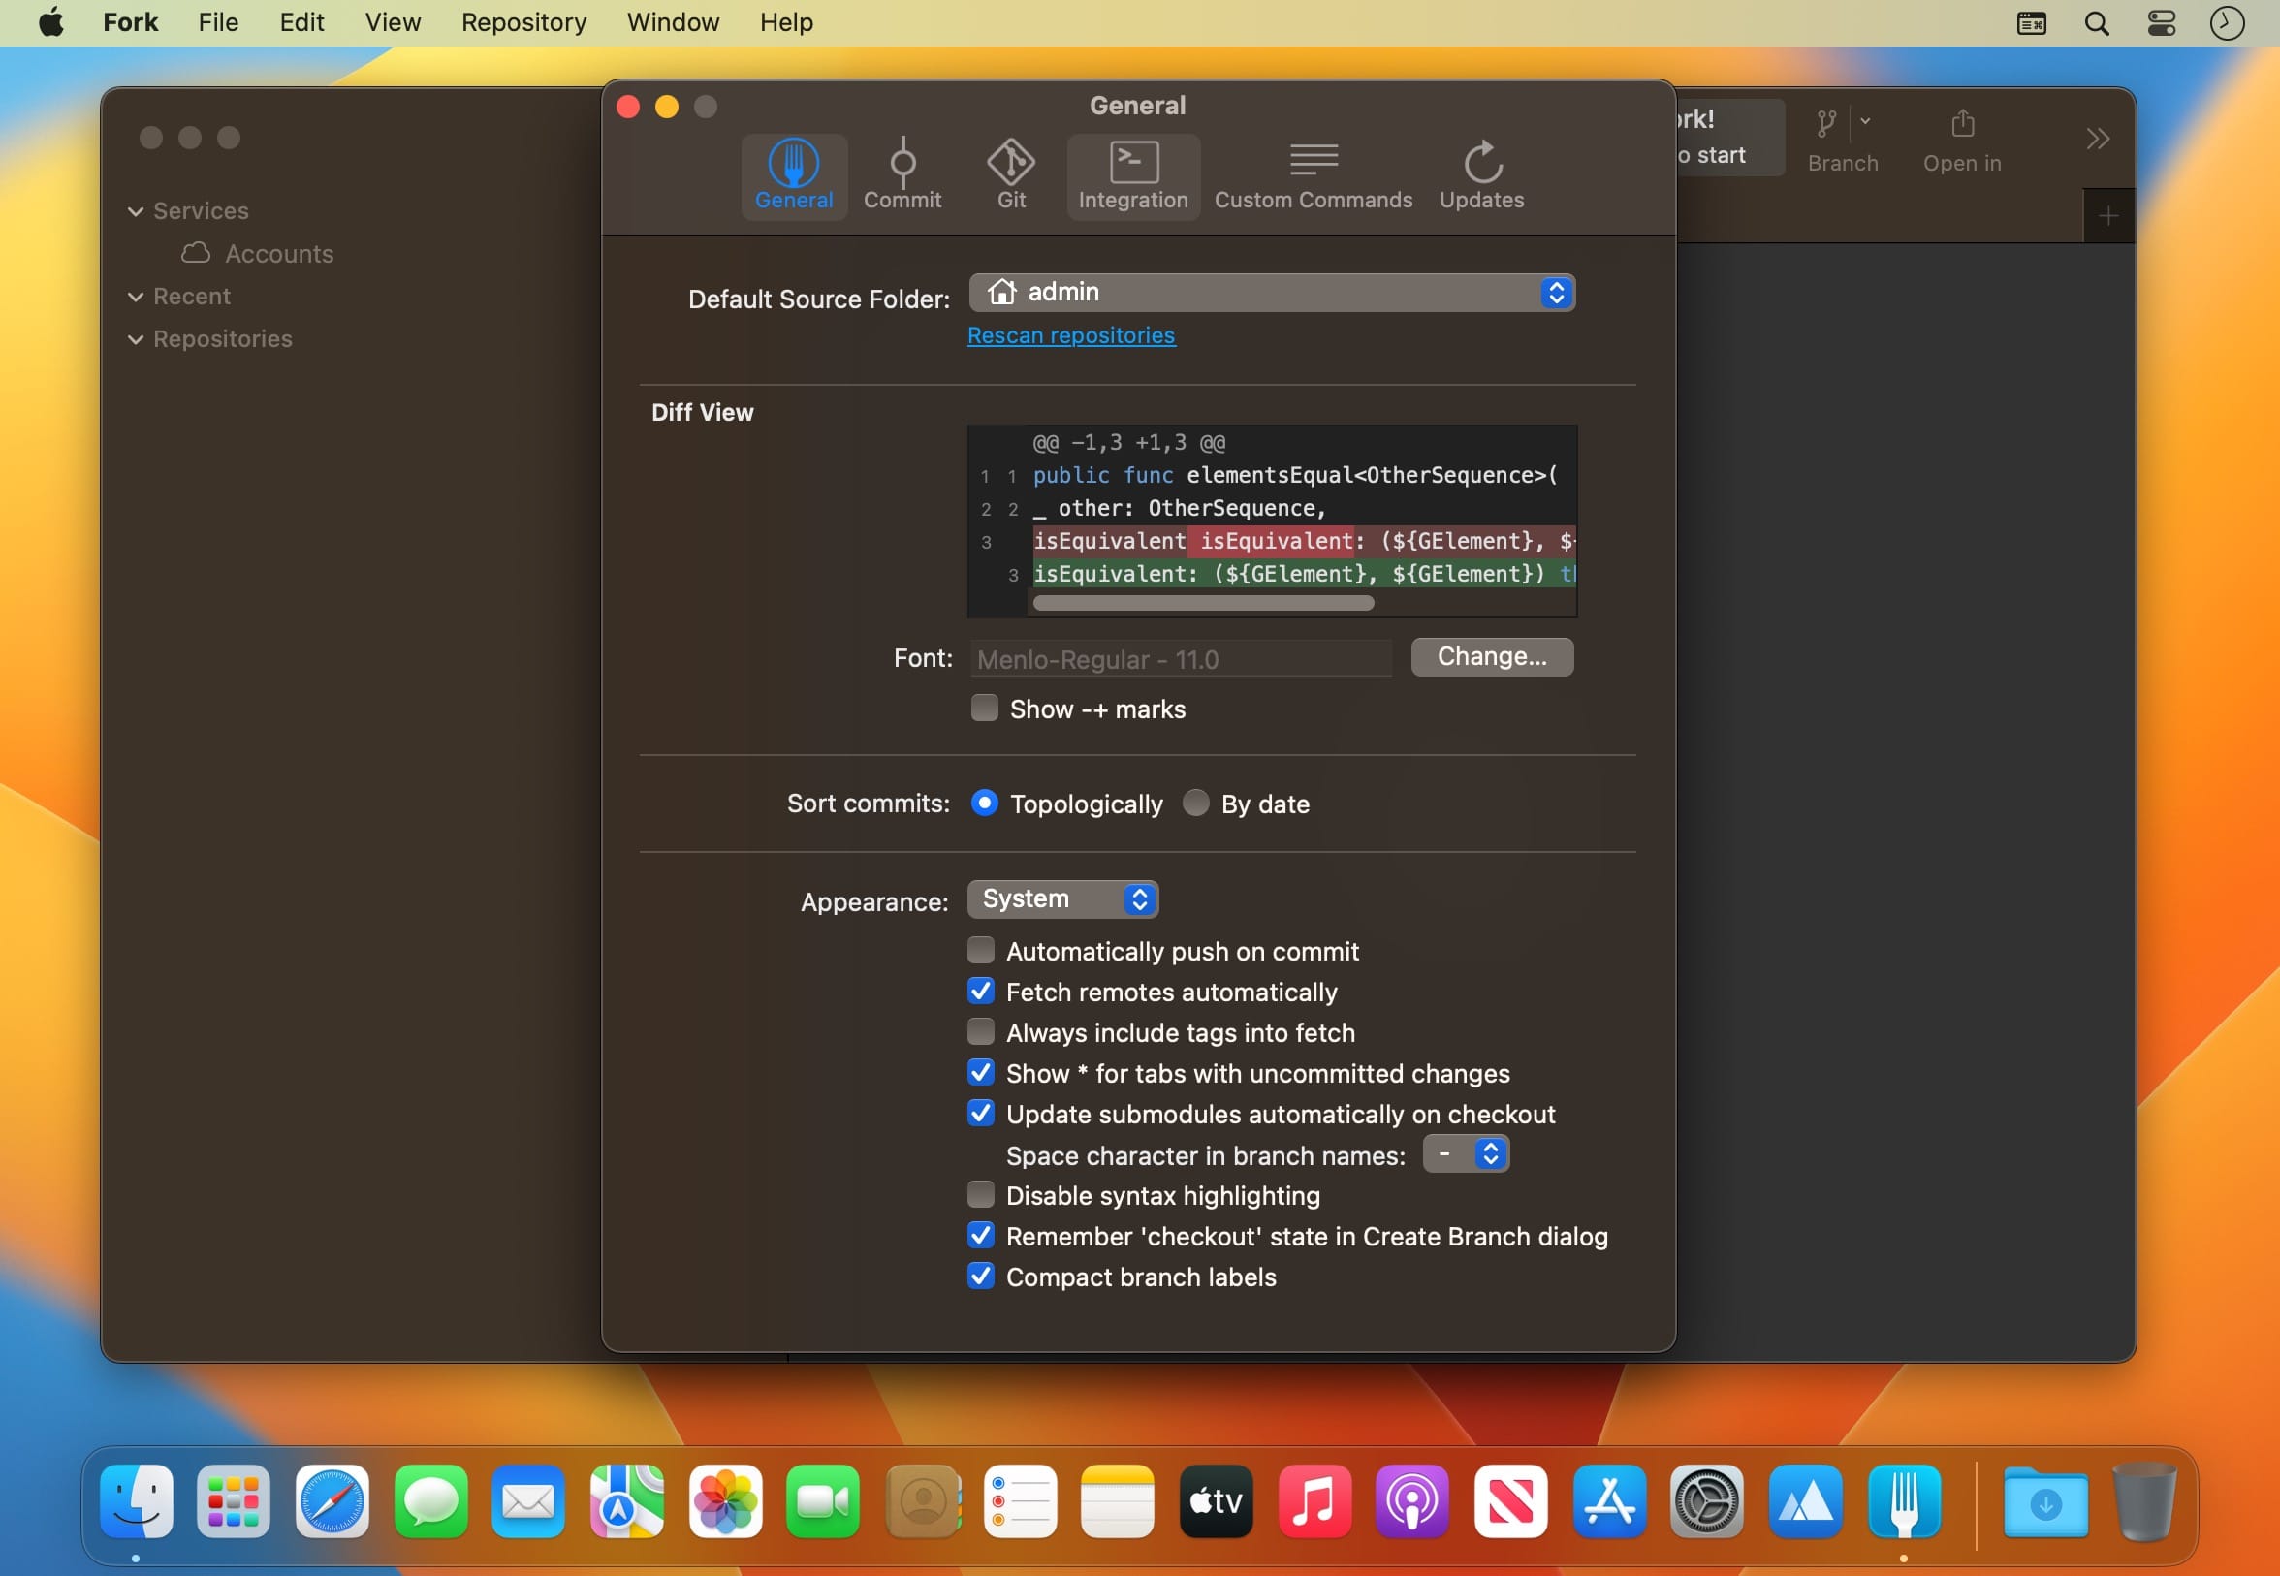Open the Git preferences pane icon
The height and width of the screenshot is (1576, 2280).
tap(1010, 162)
